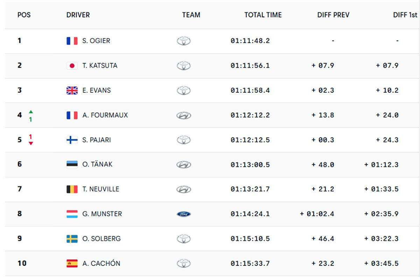Click the Toyota logo in O. Solberg's row

point(184,239)
